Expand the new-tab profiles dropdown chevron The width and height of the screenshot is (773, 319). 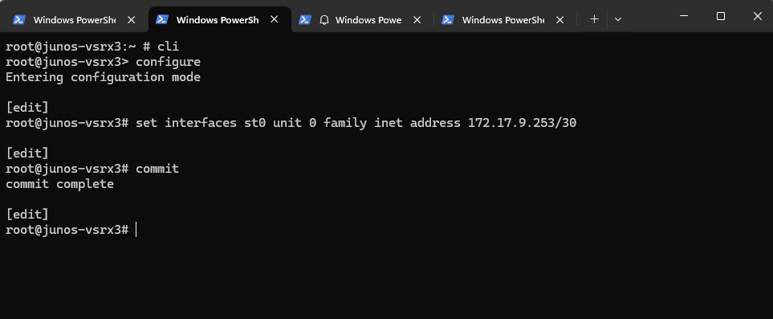(x=618, y=19)
